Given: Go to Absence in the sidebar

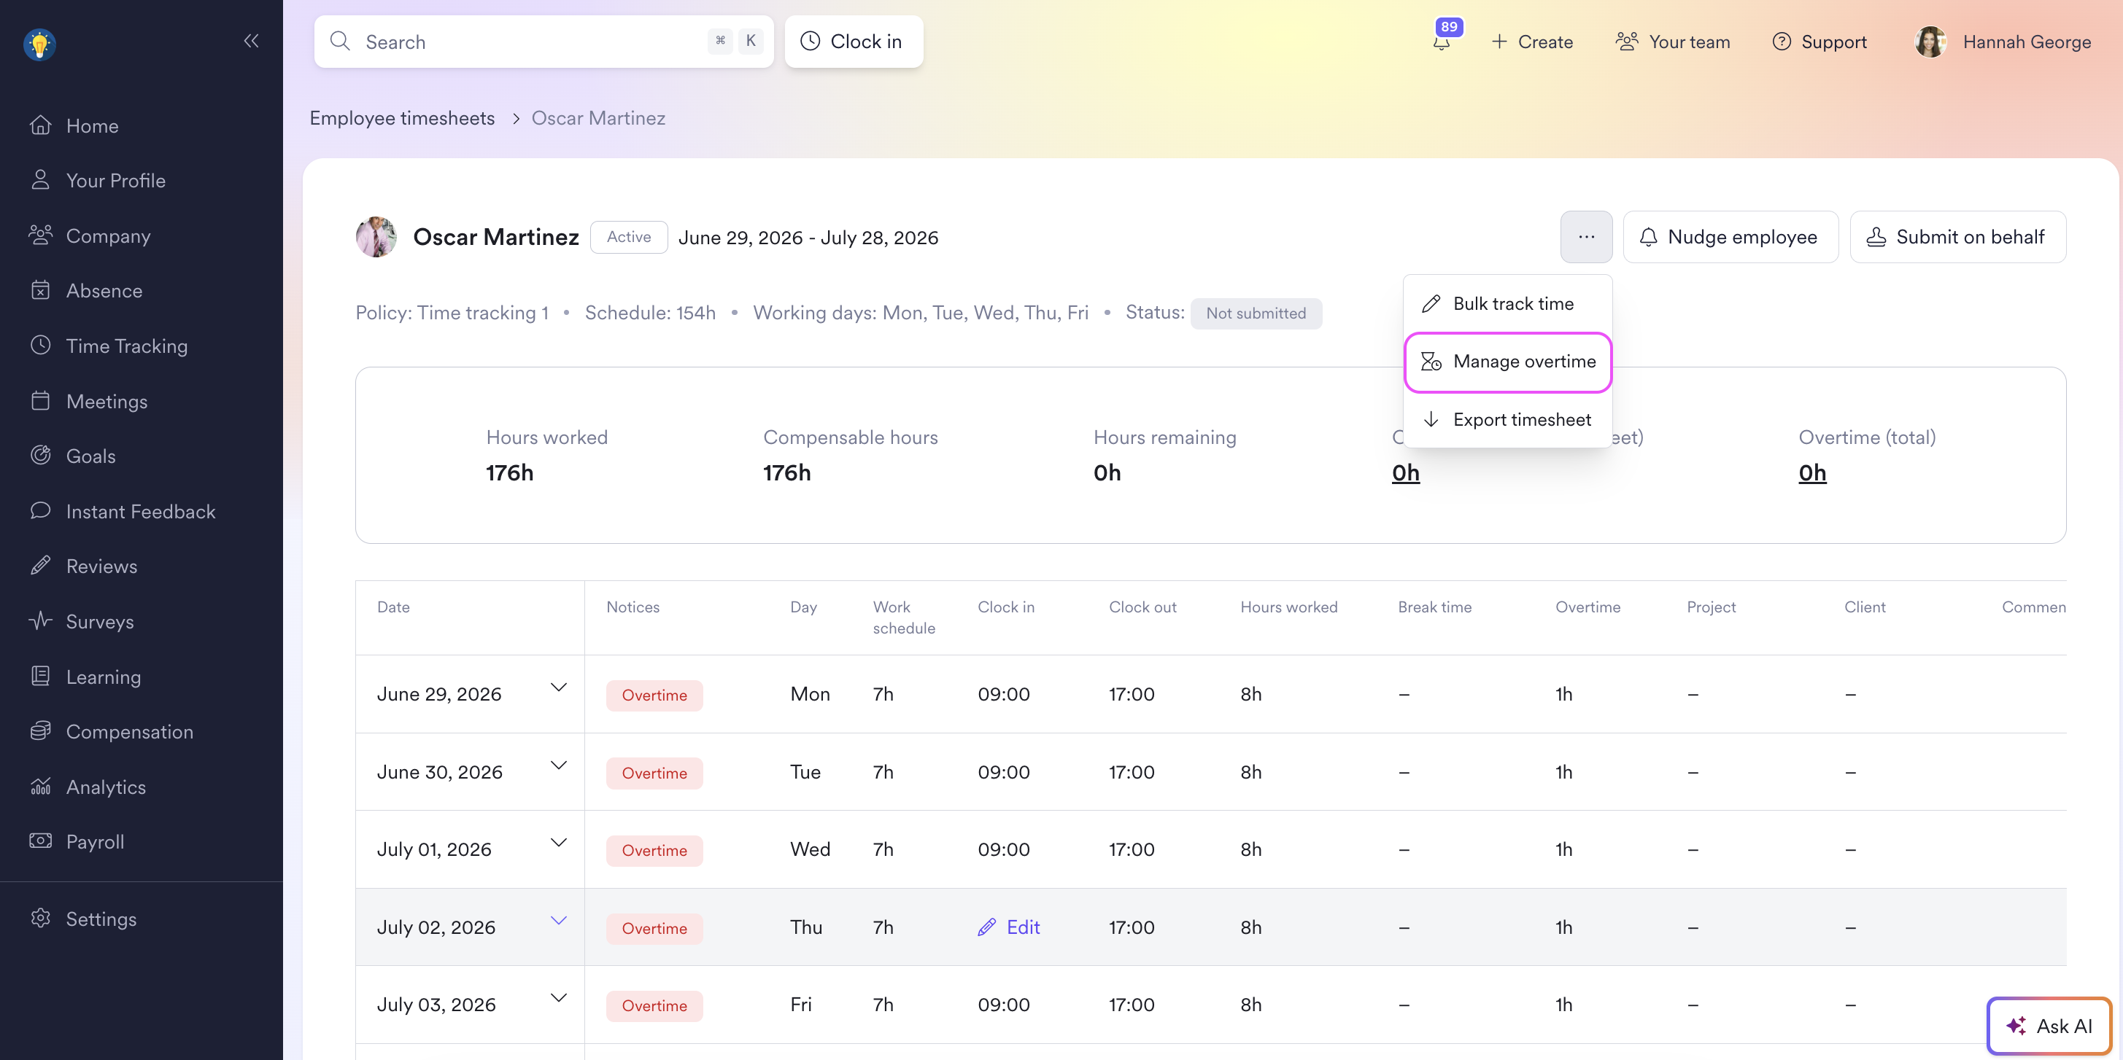Looking at the screenshot, I should (104, 291).
